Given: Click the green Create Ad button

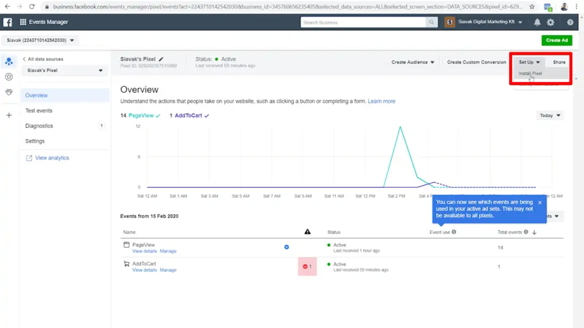Looking at the screenshot, I should click(556, 40).
